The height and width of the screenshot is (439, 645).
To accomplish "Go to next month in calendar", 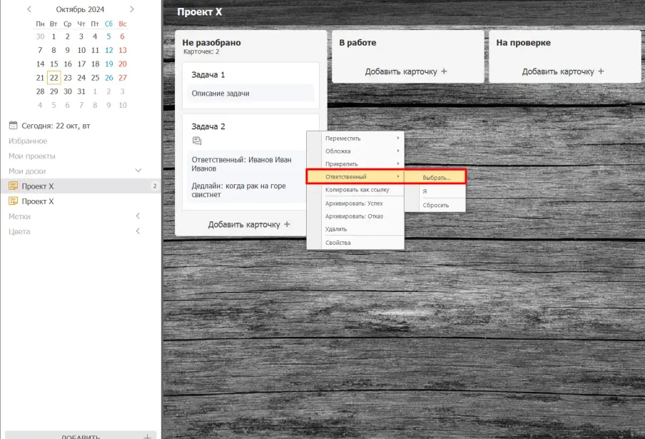I will point(132,9).
